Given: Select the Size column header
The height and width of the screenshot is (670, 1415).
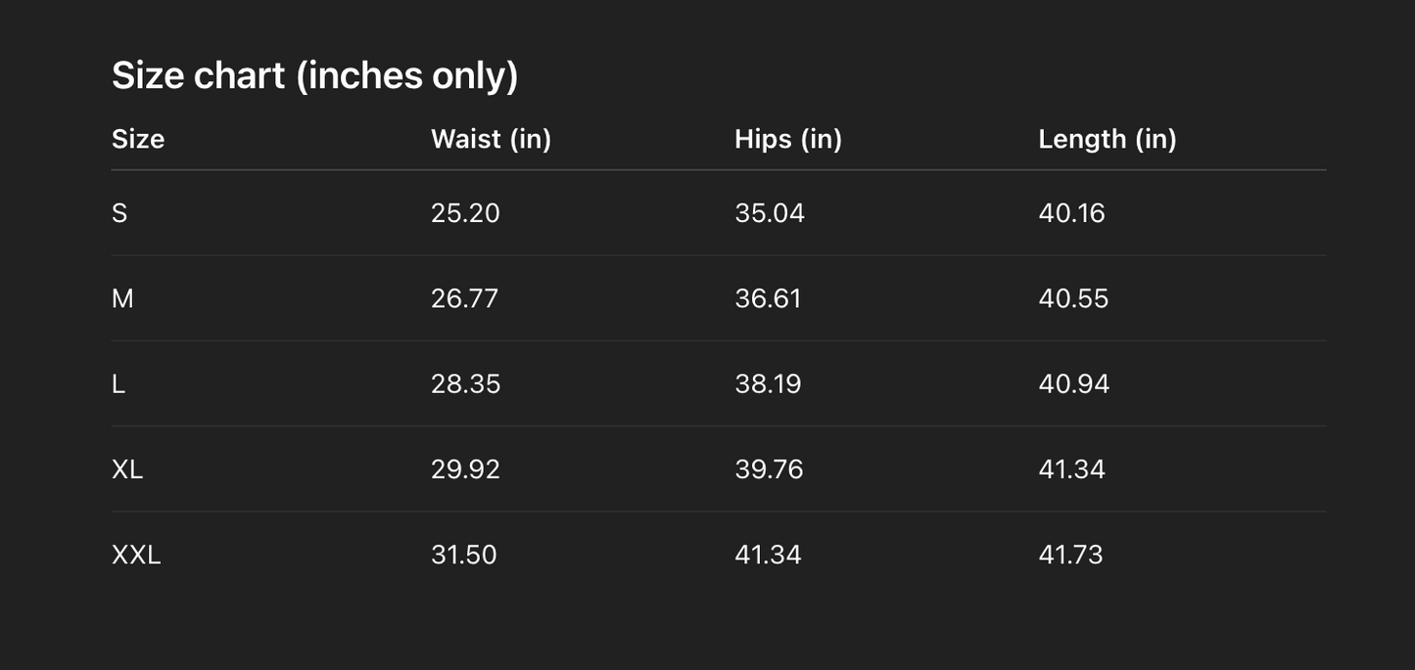Looking at the screenshot, I should coord(138,139).
